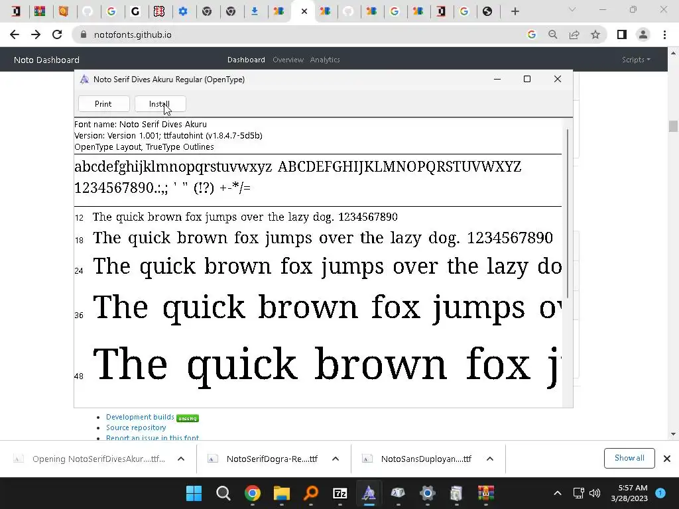Open the font viewer taskbar icon
This screenshot has height=509, width=679.
pyautogui.click(x=369, y=493)
